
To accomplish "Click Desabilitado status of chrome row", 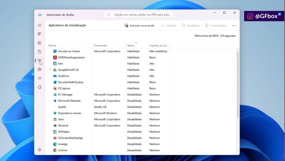I will [134, 150].
